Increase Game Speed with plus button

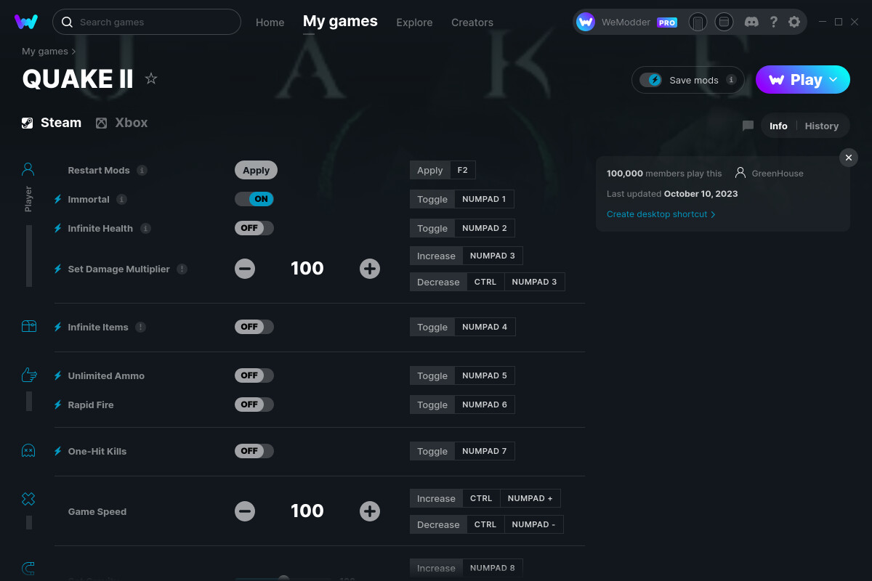coord(370,511)
